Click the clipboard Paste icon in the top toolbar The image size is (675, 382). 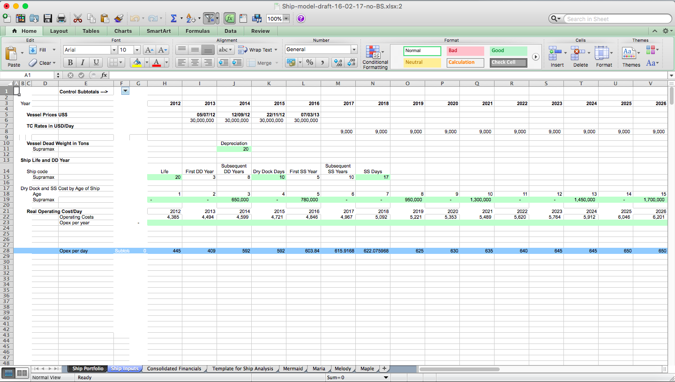[x=105, y=18]
